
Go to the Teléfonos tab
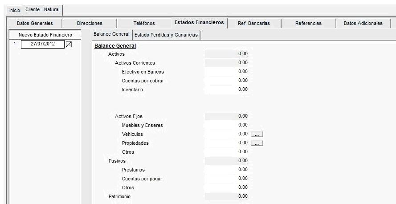(x=144, y=23)
